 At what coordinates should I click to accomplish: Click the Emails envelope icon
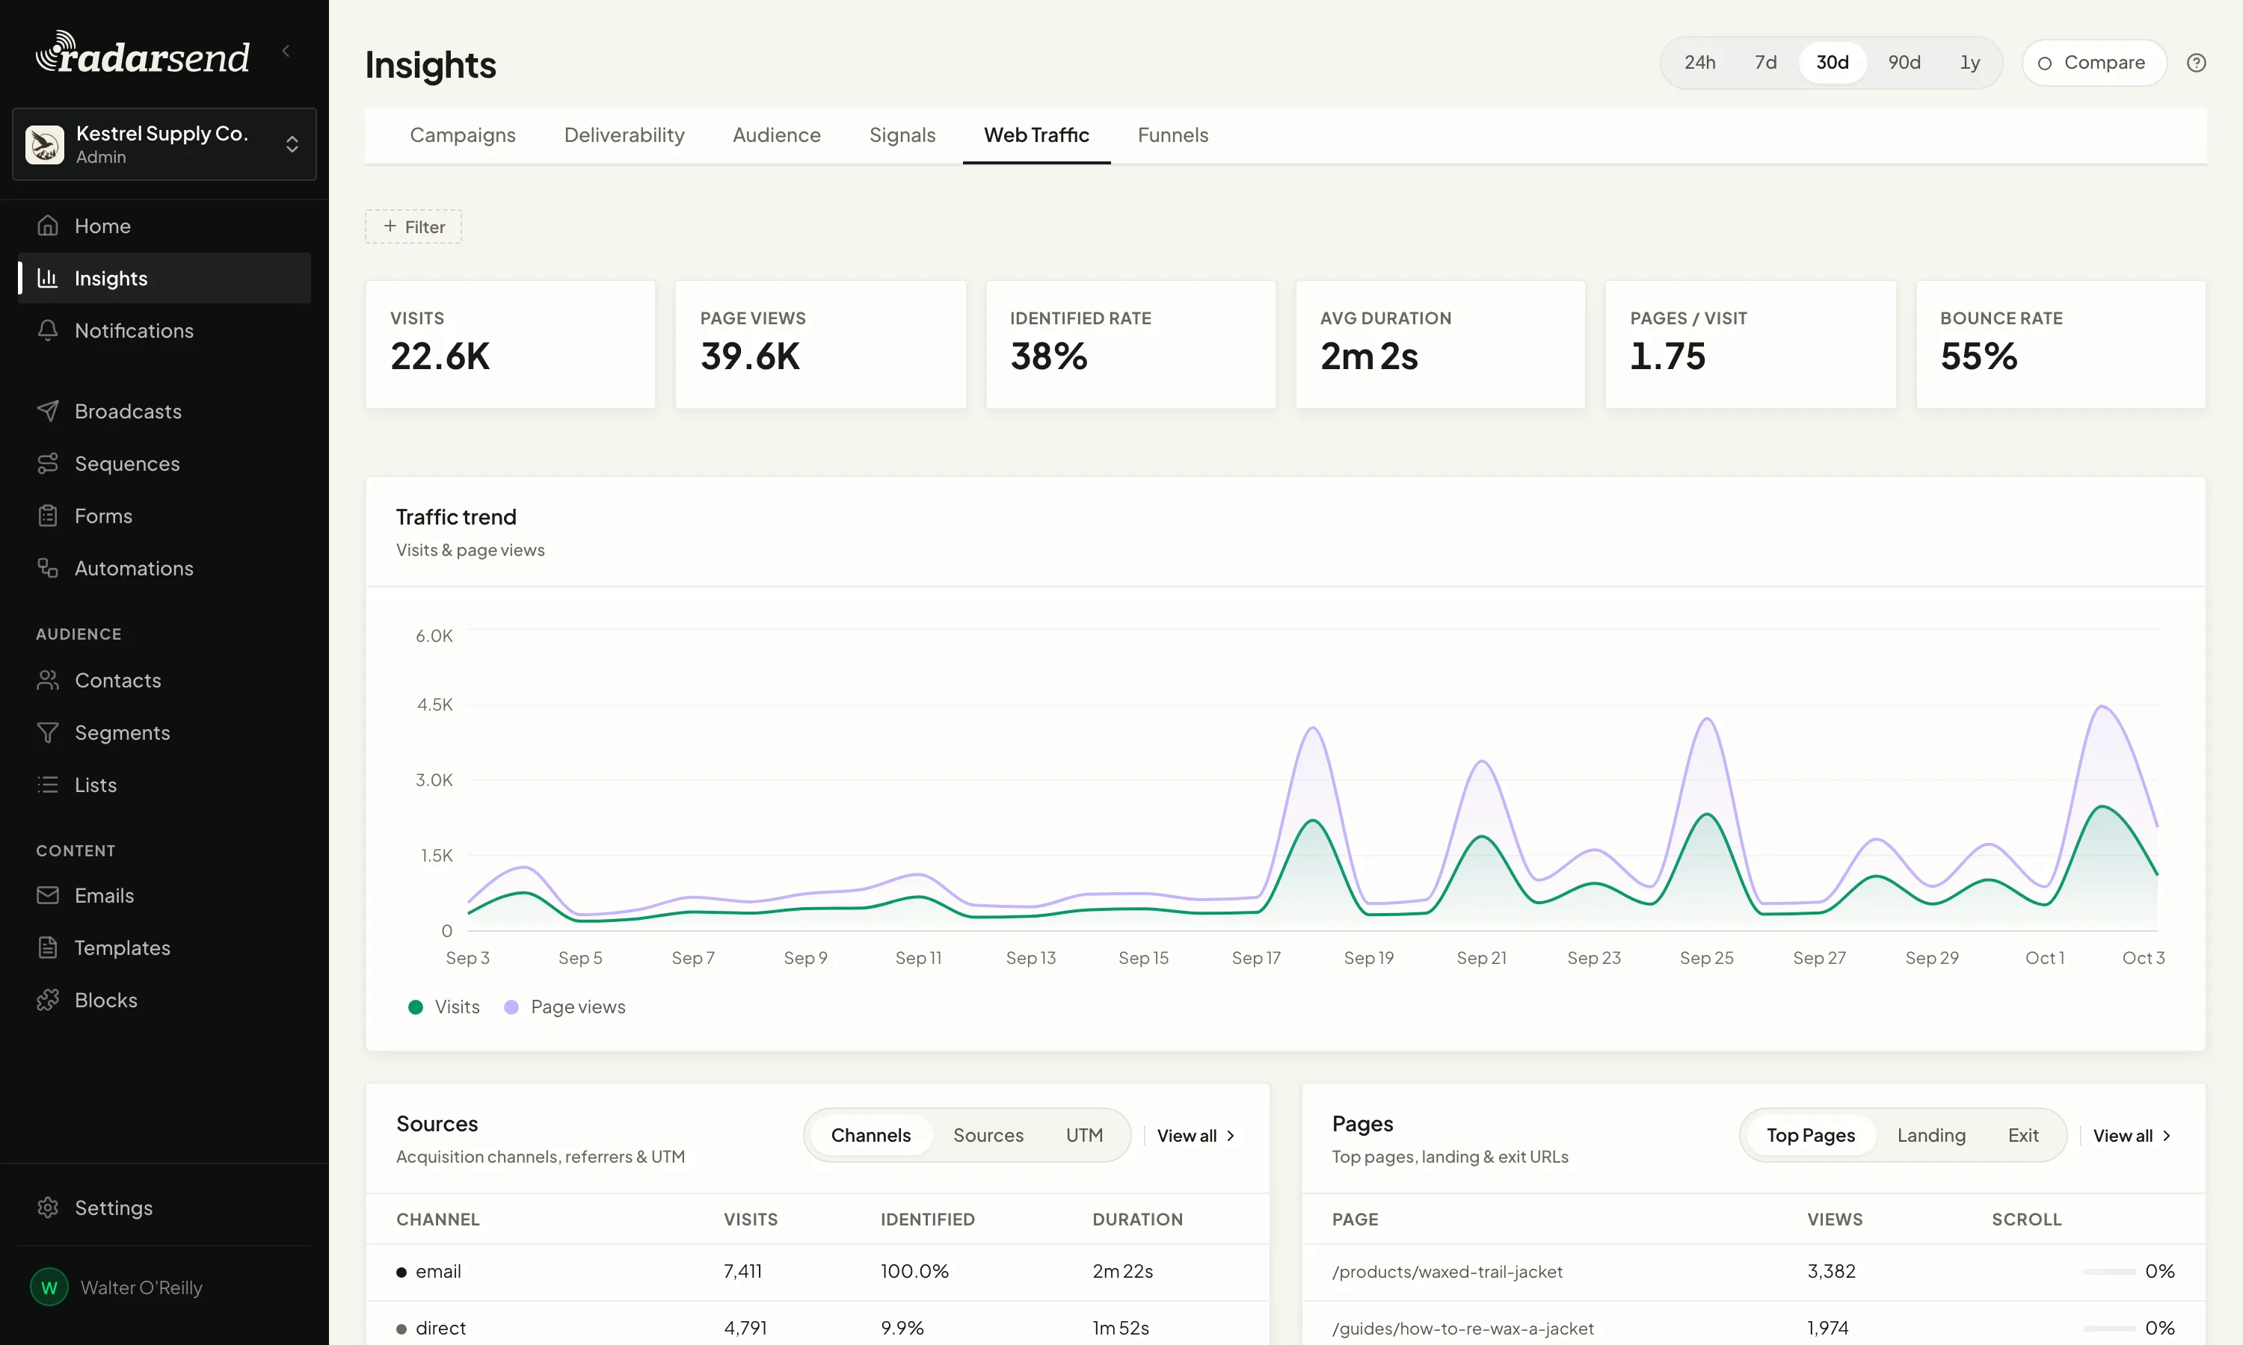48,895
